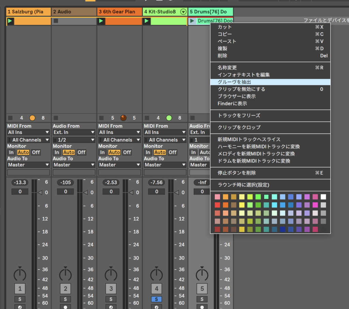349x309 pixels.
Task: Open track 1 MIDI From All Ins dropdown
Action: pos(29,132)
